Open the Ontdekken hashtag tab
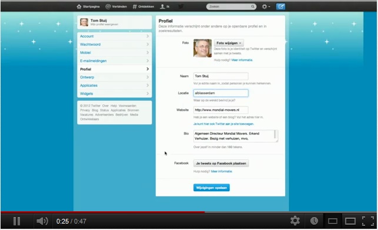This screenshot has width=378, height=230. coord(143,6)
